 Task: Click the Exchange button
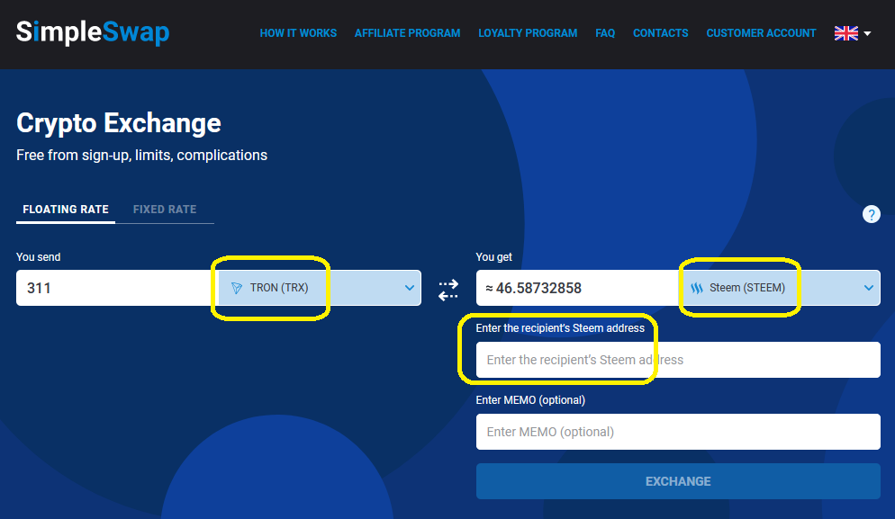[678, 481]
